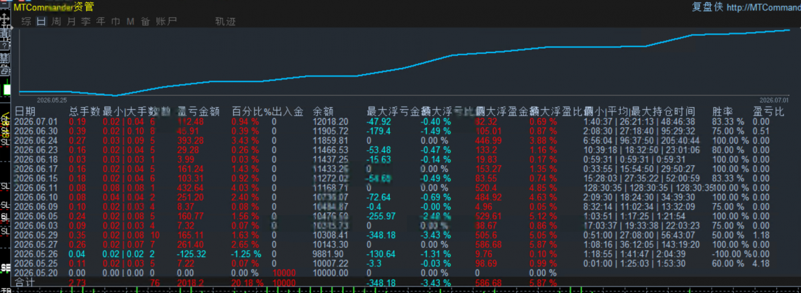Click balance value 9881.90
This screenshot has height=293, width=801.
pos(328,254)
